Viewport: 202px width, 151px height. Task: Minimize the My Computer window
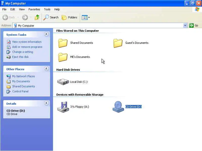pyautogui.click(x=187, y=3)
